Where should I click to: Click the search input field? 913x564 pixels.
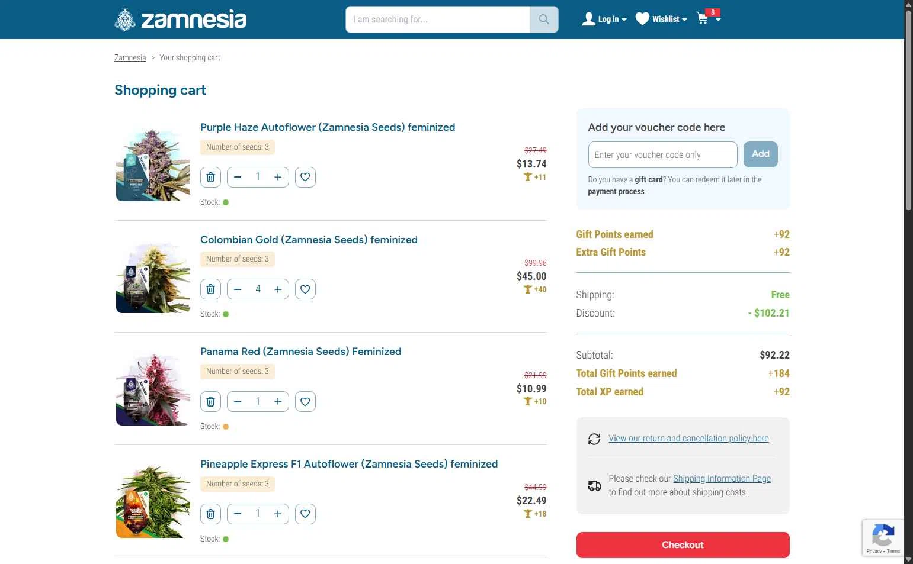pyautogui.click(x=438, y=20)
